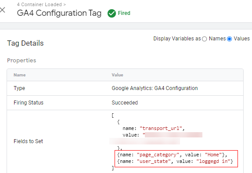Click the 'Fields to Set' row name
The height and width of the screenshot is (173, 252).
(x=28, y=141)
